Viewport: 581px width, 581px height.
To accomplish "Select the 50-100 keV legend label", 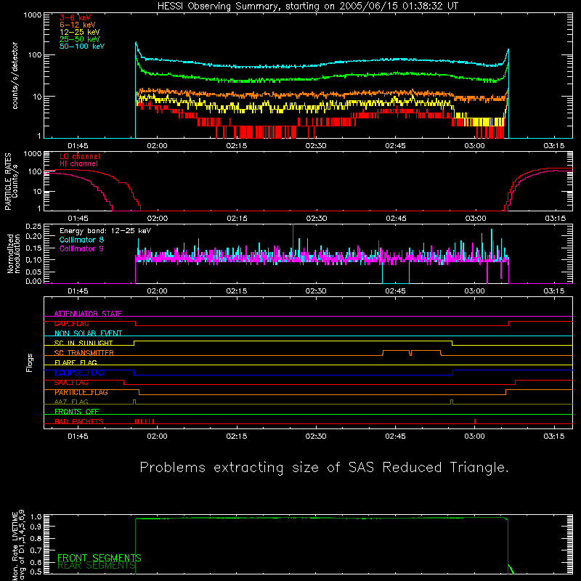I will pyautogui.click(x=81, y=46).
